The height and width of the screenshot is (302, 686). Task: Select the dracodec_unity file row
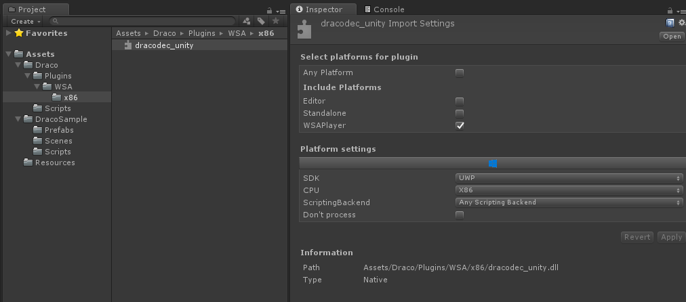199,45
